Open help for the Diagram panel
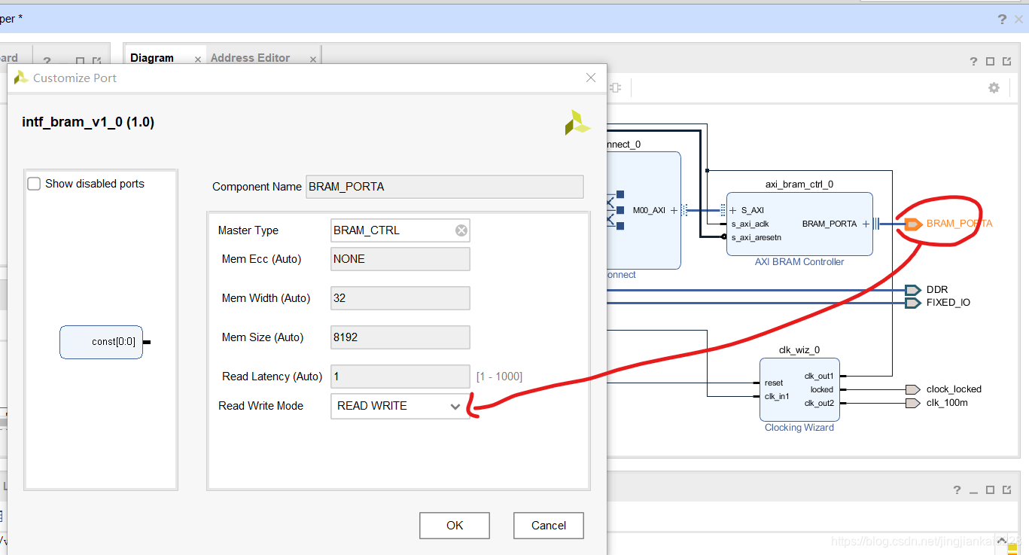This screenshot has width=1029, height=555. tap(975, 62)
